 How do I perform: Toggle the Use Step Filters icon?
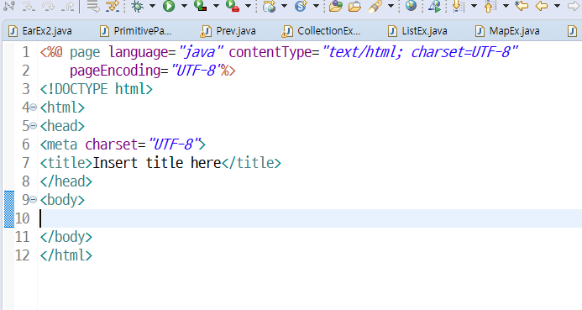[113, 6]
